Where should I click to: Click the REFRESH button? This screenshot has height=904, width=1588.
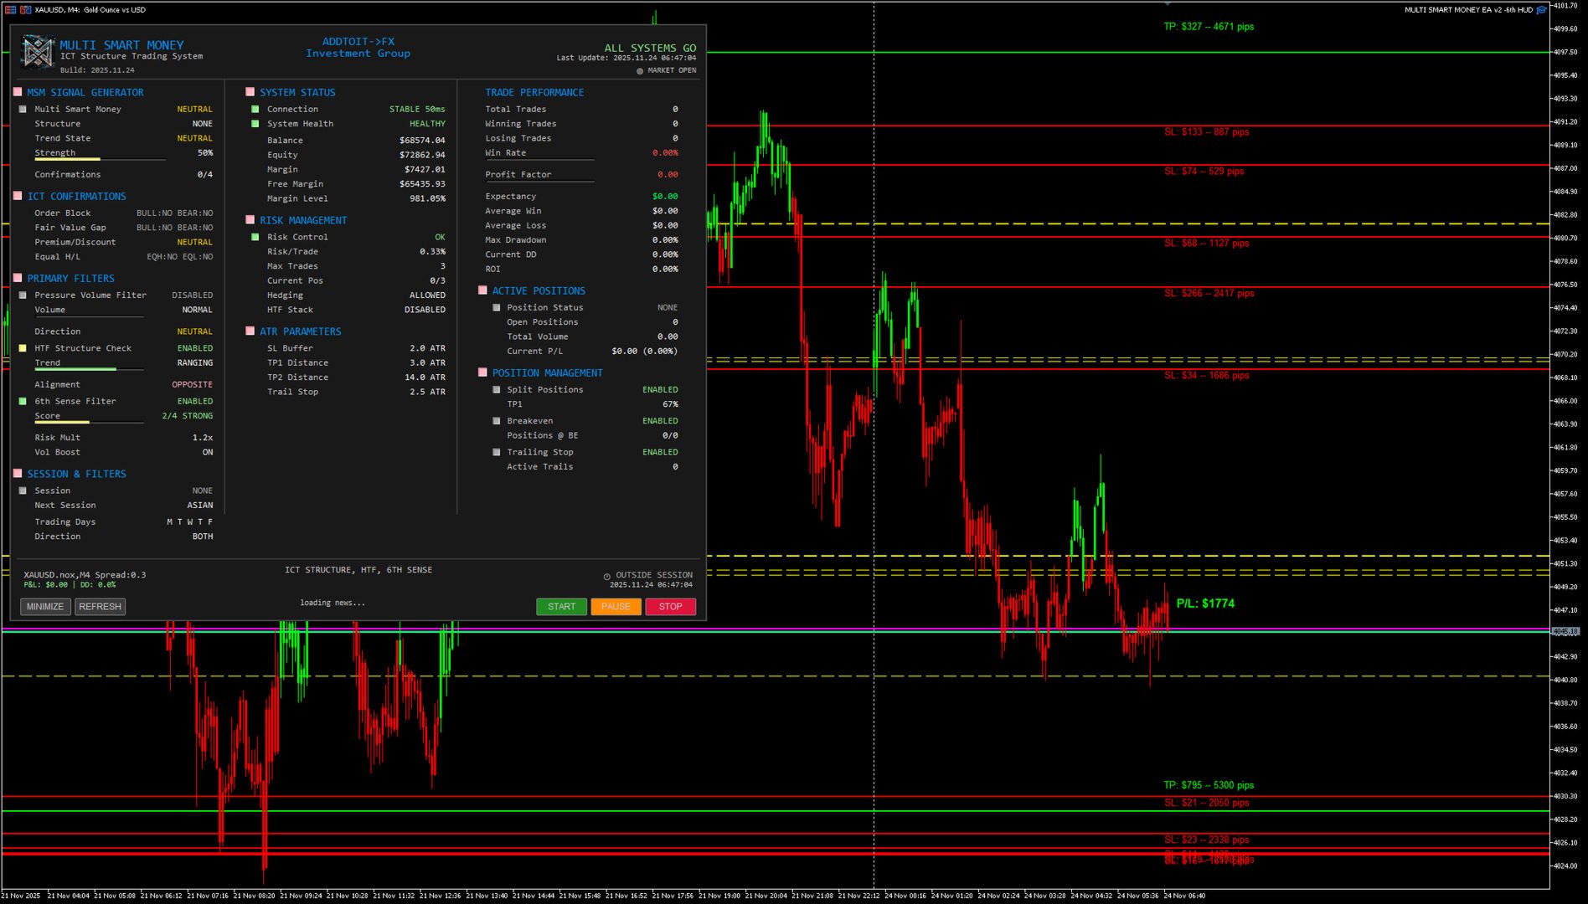101,607
